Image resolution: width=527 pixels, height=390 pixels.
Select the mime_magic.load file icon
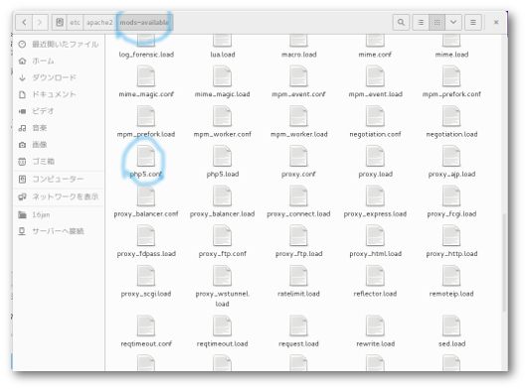(222, 76)
